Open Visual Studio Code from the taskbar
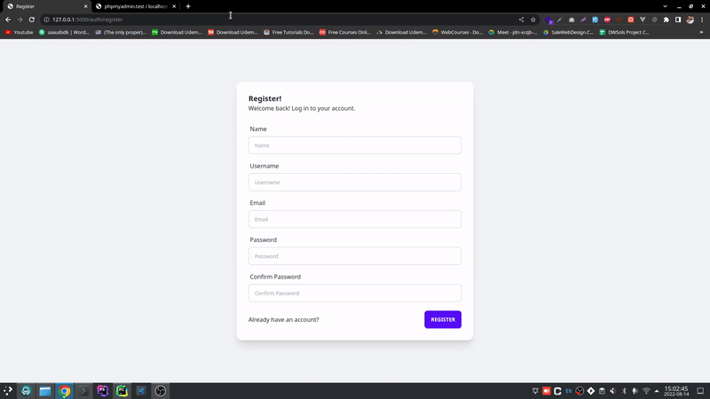The height and width of the screenshot is (399, 710). 141,391
